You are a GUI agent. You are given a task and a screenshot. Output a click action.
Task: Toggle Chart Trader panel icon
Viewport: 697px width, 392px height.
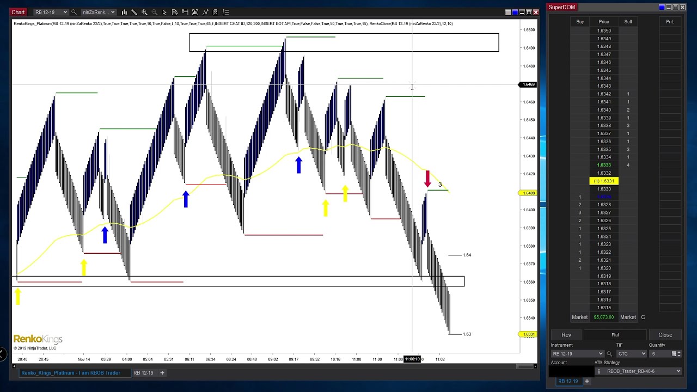[x=185, y=12]
